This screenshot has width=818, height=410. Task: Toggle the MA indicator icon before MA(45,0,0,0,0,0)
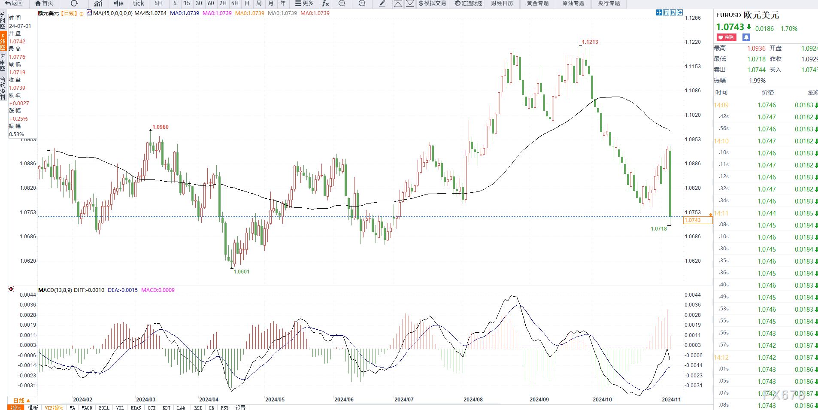(89, 13)
